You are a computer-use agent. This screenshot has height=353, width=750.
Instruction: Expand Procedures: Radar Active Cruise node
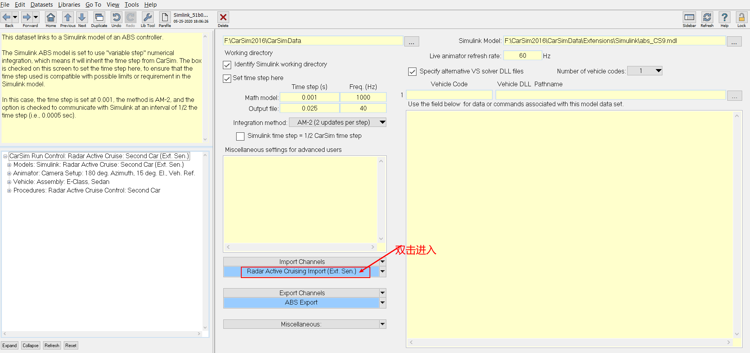point(9,191)
